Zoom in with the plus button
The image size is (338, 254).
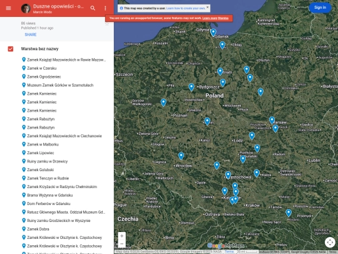[x=122, y=236]
